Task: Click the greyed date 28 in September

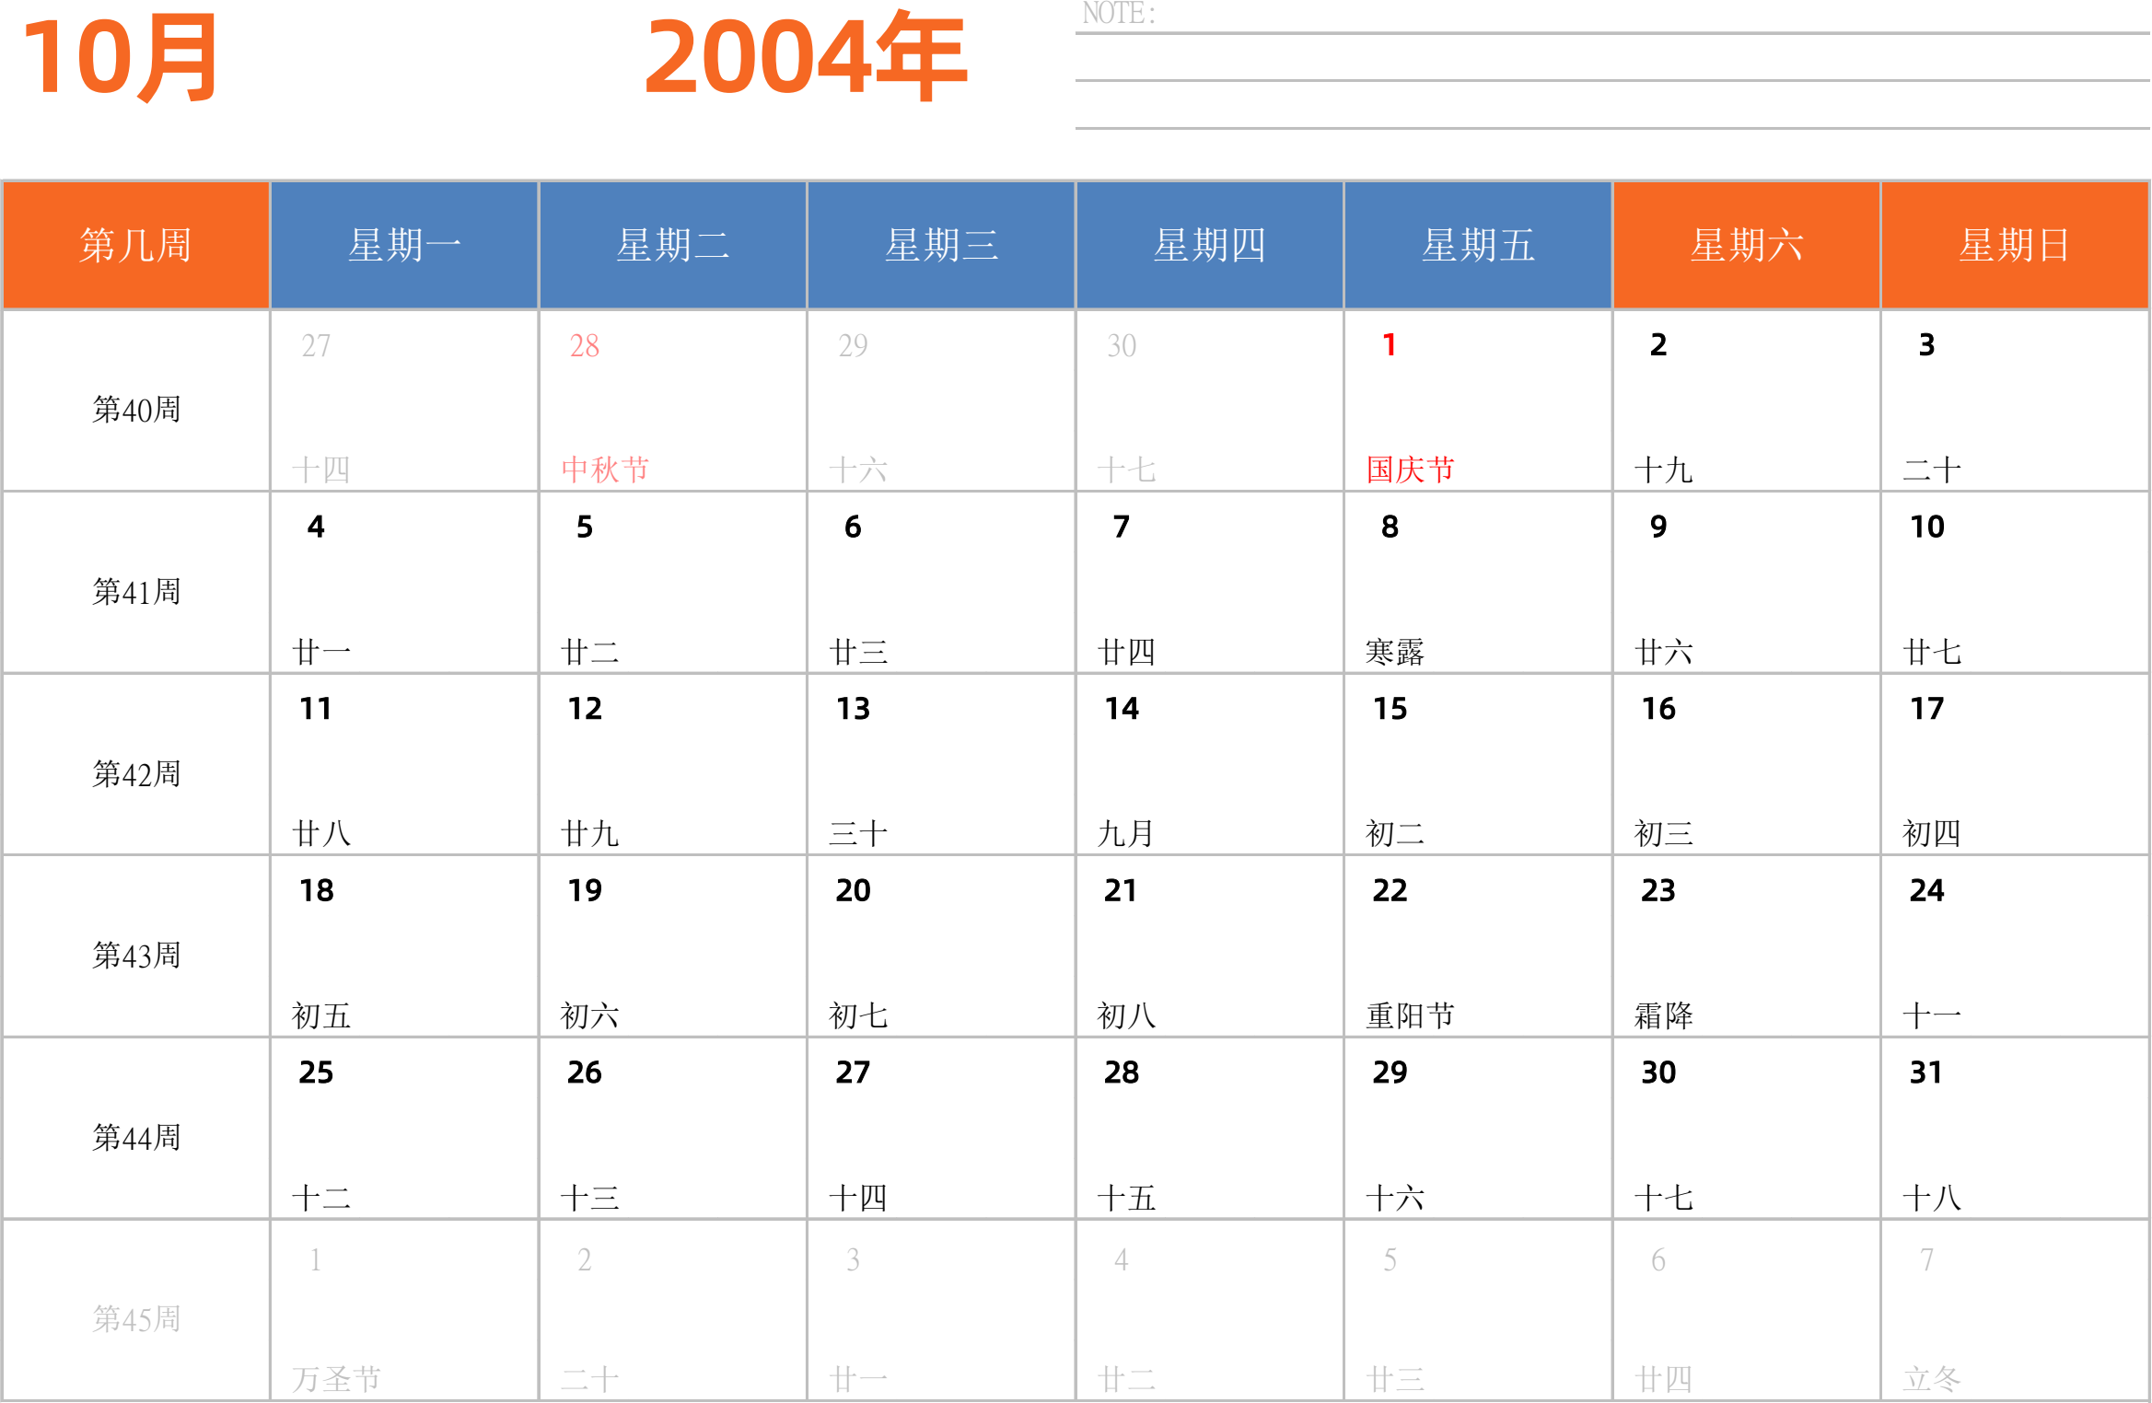Action: [585, 345]
